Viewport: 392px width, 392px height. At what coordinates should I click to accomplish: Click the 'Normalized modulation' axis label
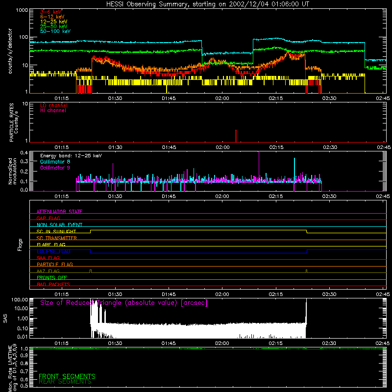[x=12, y=171]
